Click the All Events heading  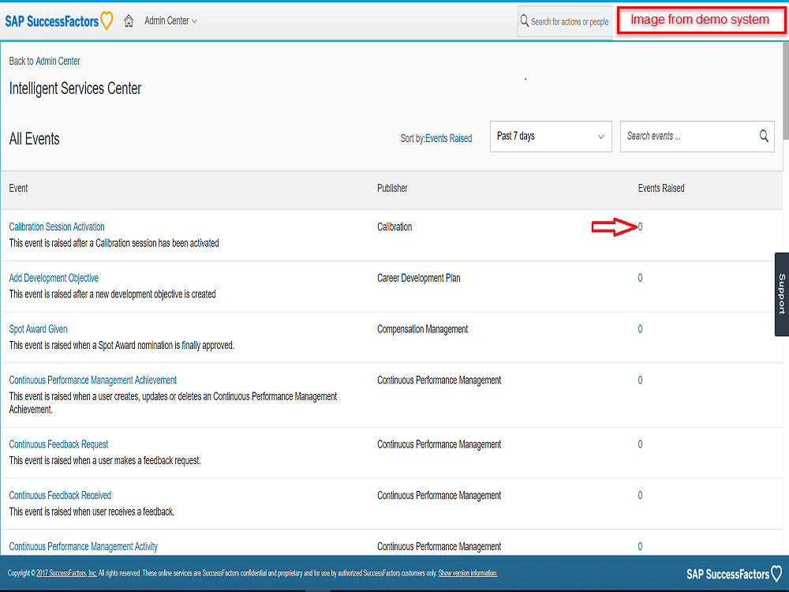34,139
